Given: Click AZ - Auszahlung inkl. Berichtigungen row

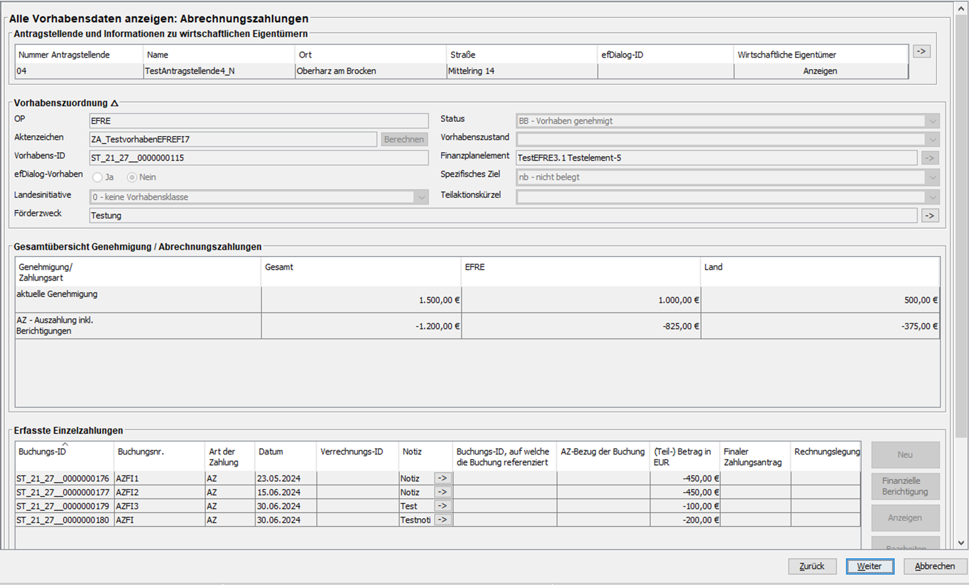Looking at the screenshot, I should (x=477, y=326).
